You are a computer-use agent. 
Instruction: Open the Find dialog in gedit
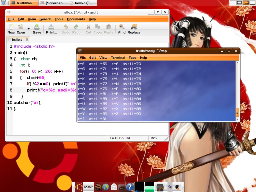coord(122,29)
